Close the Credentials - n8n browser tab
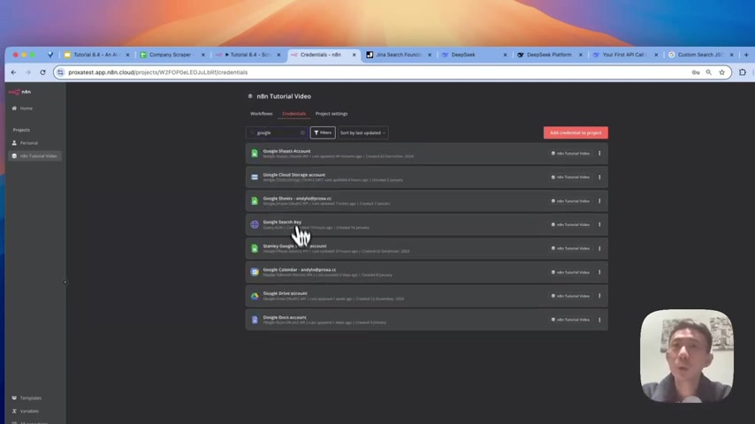The height and width of the screenshot is (424, 755). 354,55
